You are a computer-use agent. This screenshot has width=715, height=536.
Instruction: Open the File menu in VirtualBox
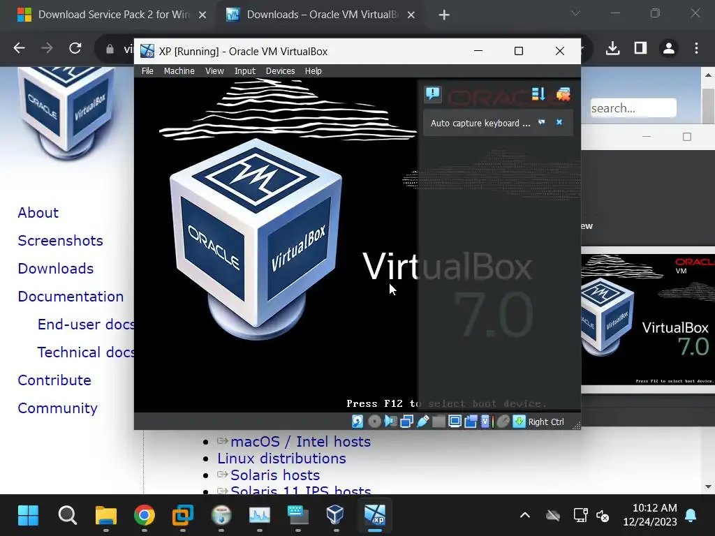[147, 71]
